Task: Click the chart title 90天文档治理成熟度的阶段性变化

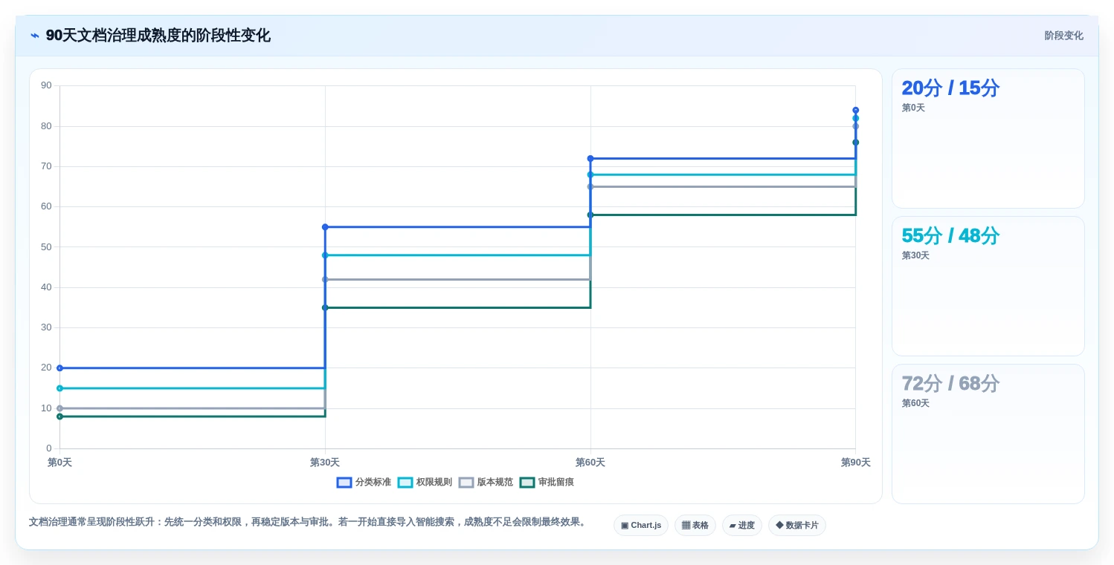Action: [x=158, y=36]
